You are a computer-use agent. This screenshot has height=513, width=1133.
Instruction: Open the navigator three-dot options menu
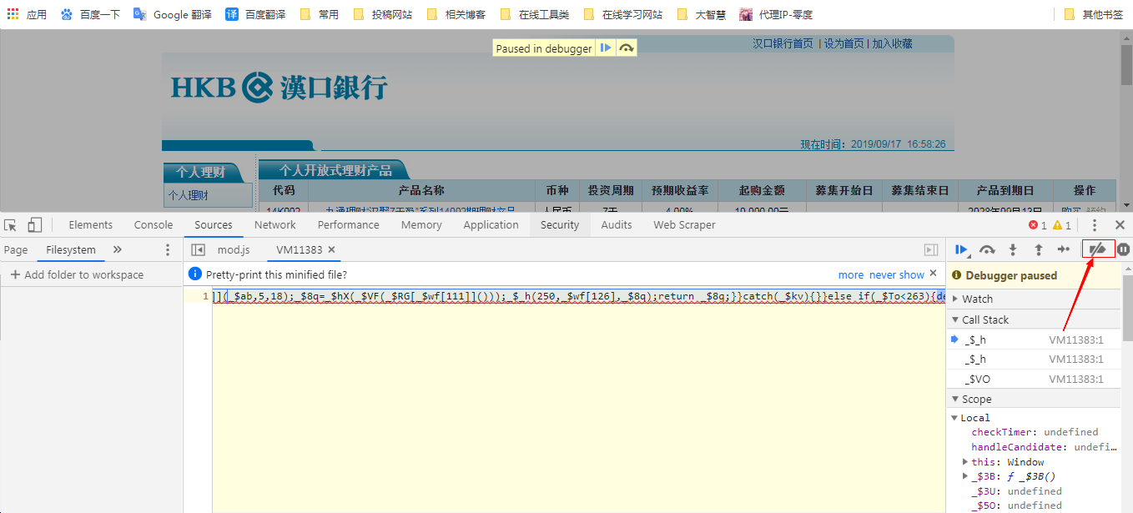click(x=168, y=249)
